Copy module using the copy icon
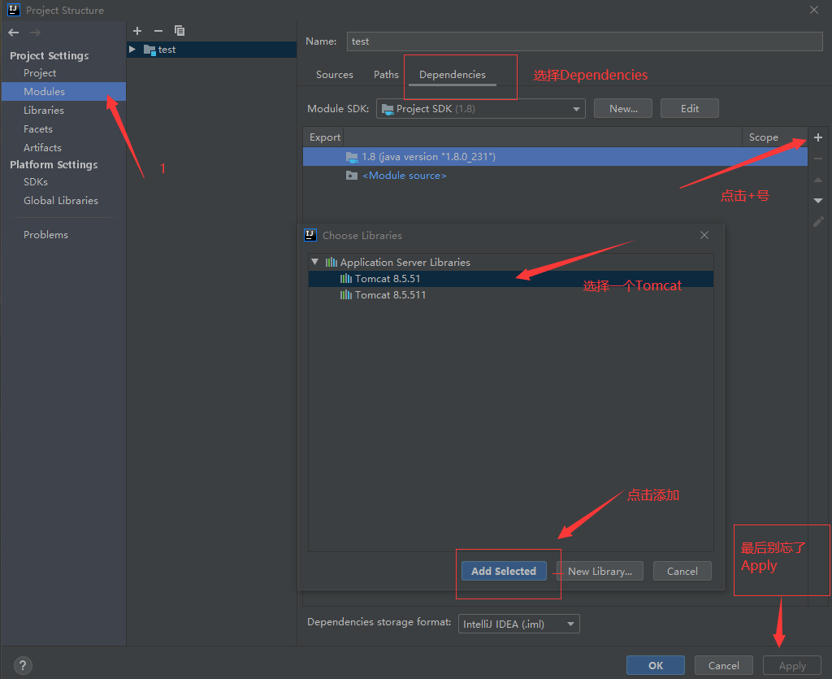Screen dimensions: 832x679 [180, 31]
